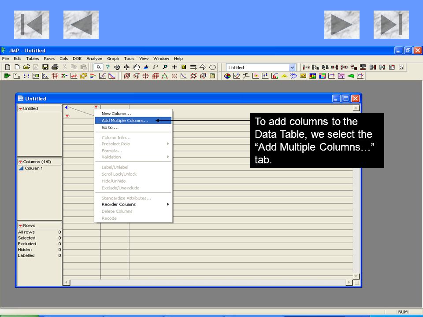Screen dimensions: 423x317
Task: Select the arrow cursor tool
Action: point(98,67)
